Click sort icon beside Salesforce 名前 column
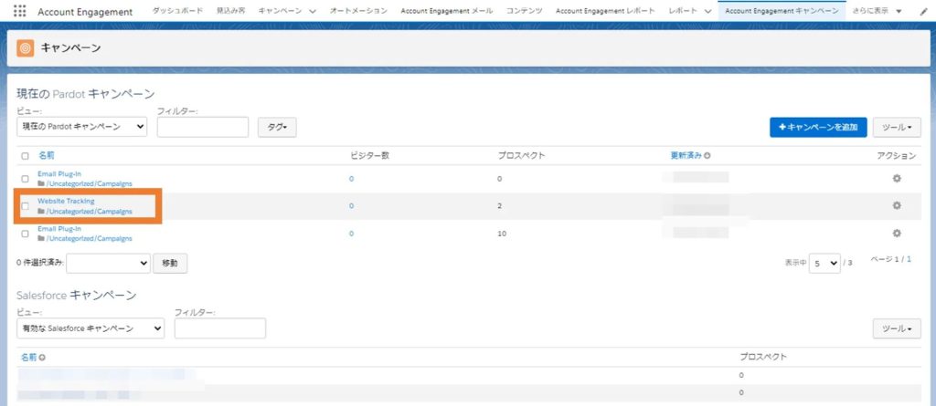936x406 pixels. (42, 358)
